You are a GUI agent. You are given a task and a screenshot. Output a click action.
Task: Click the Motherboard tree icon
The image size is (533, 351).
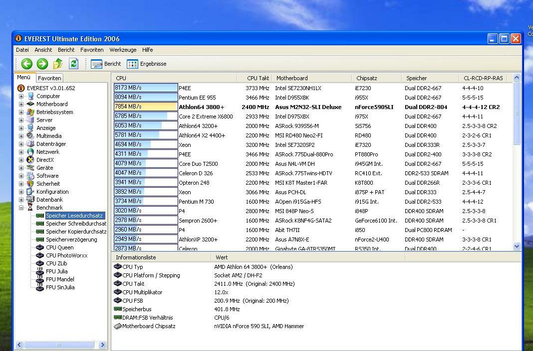30,104
